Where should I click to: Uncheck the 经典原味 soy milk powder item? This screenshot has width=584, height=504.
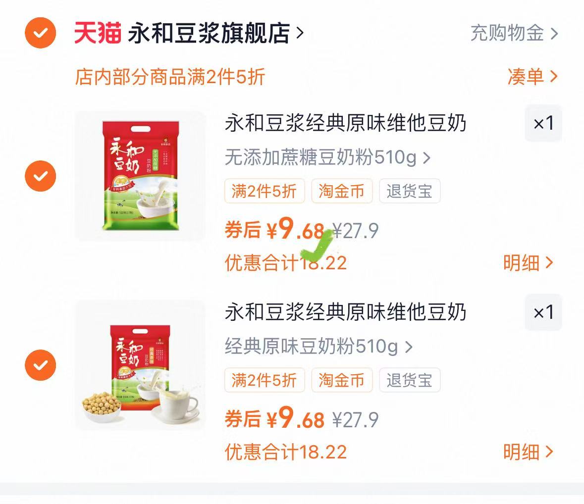coord(40,365)
